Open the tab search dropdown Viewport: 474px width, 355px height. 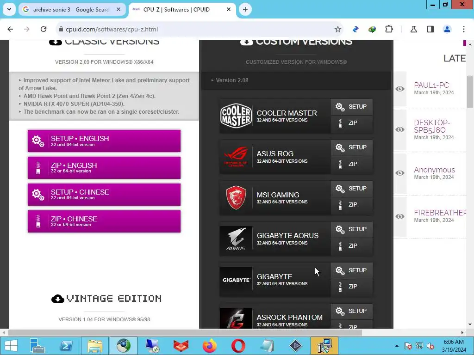(x=9, y=10)
